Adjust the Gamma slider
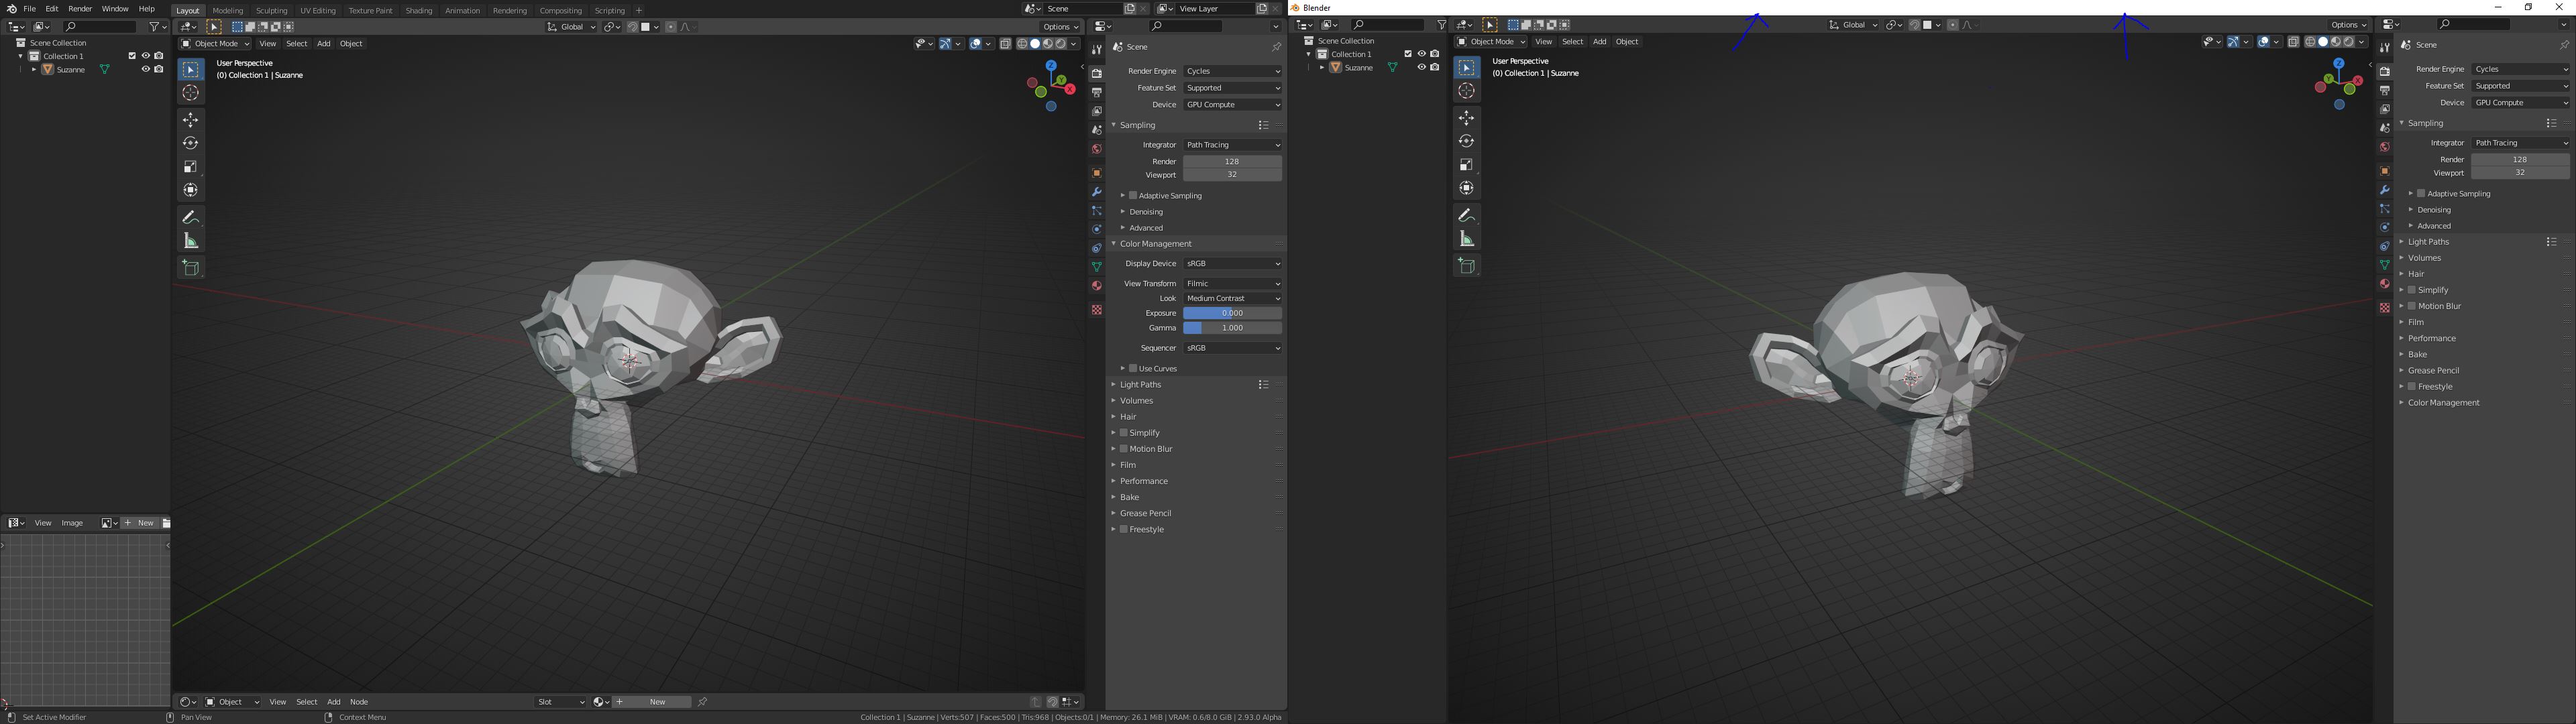 1232,328
